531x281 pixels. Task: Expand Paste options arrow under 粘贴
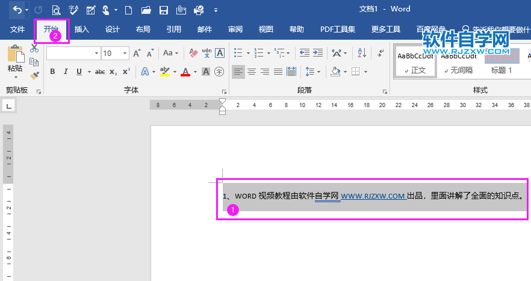pyautogui.click(x=15, y=78)
